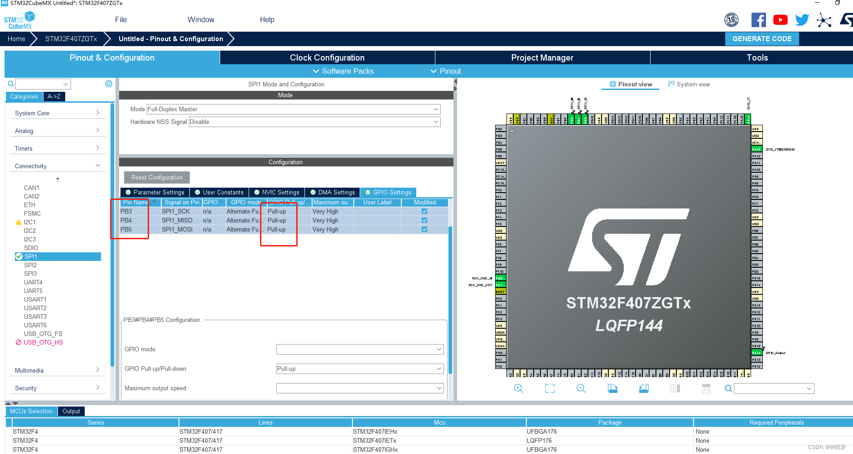
Task: Open the Help menu
Action: [x=267, y=19]
